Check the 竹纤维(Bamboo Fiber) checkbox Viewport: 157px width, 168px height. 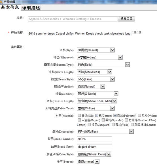point(126,120)
